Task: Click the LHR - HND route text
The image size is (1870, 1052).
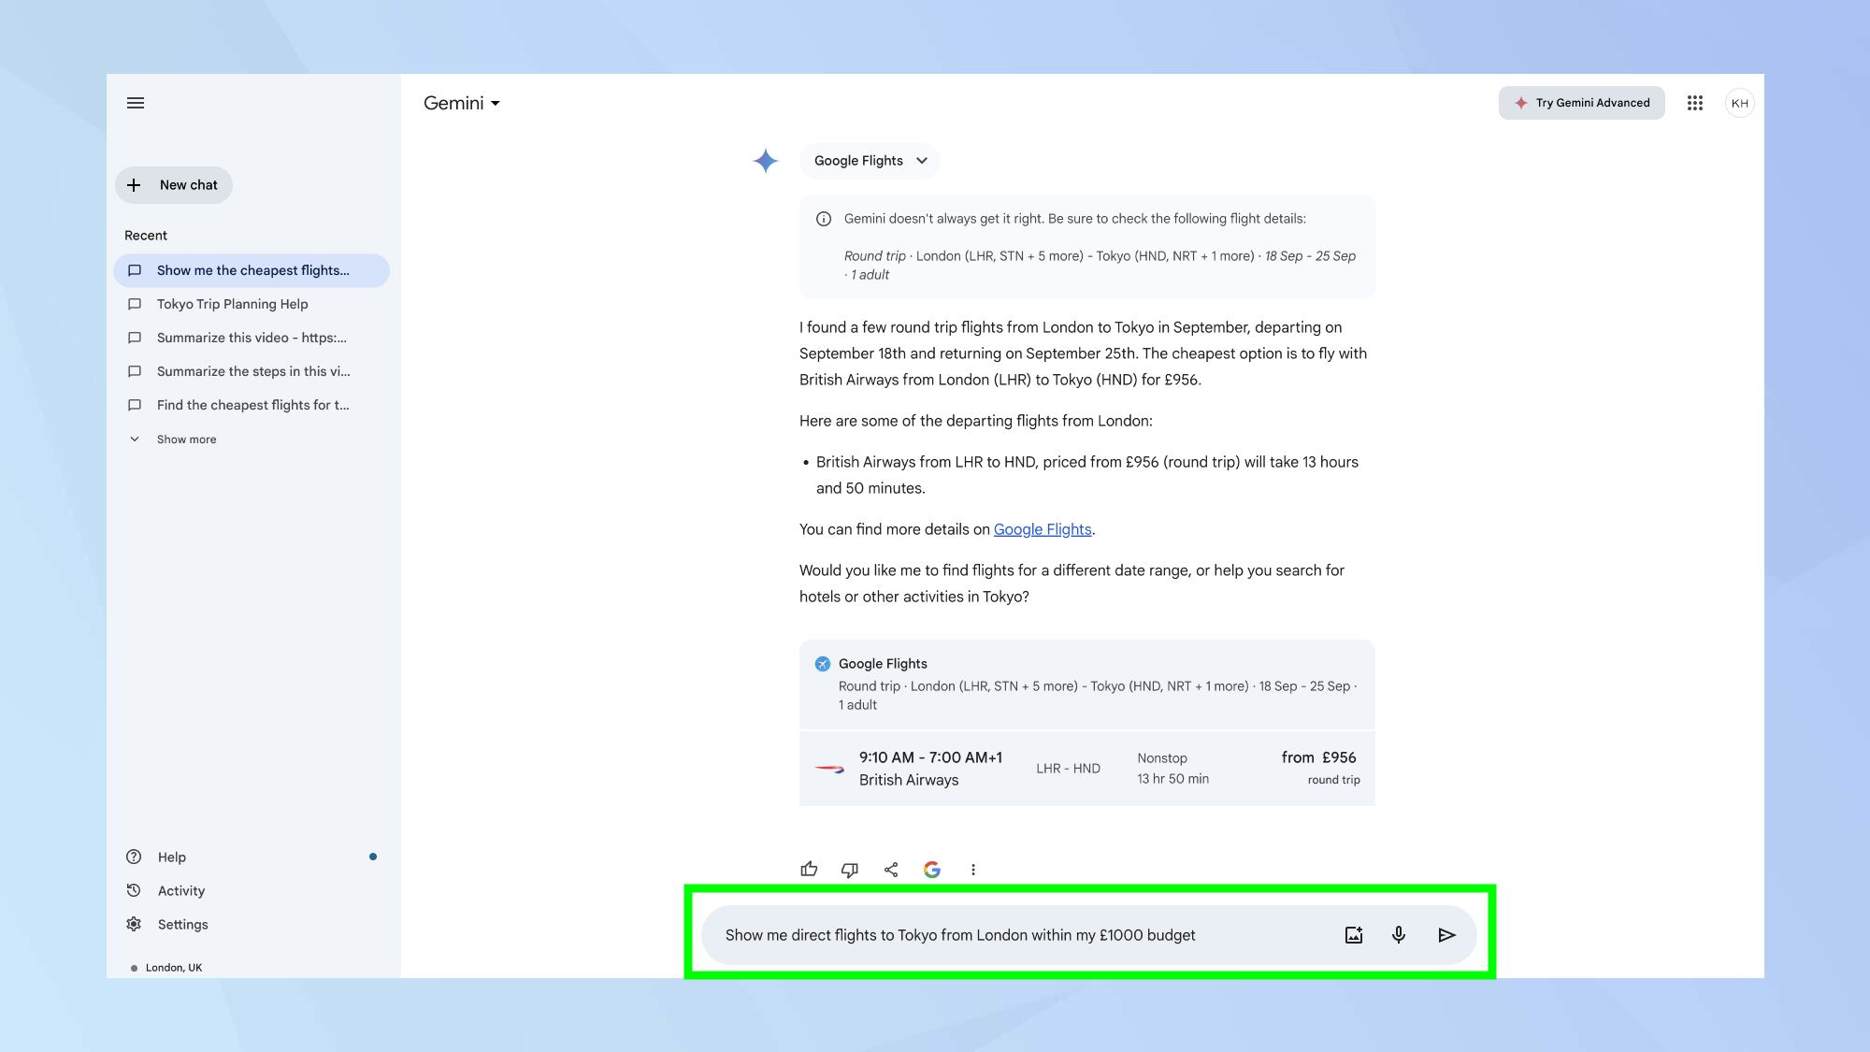Action: click(x=1068, y=769)
